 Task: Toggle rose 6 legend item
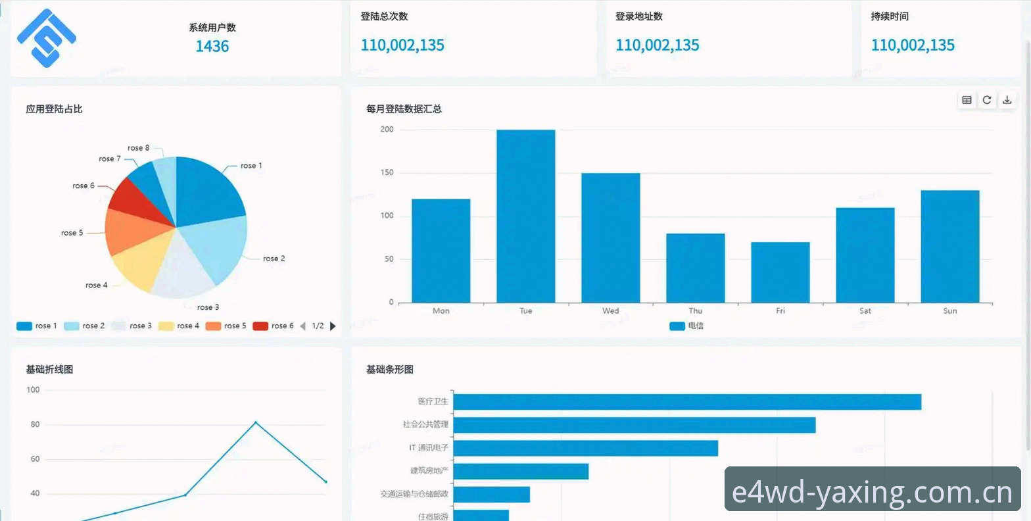click(x=274, y=326)
